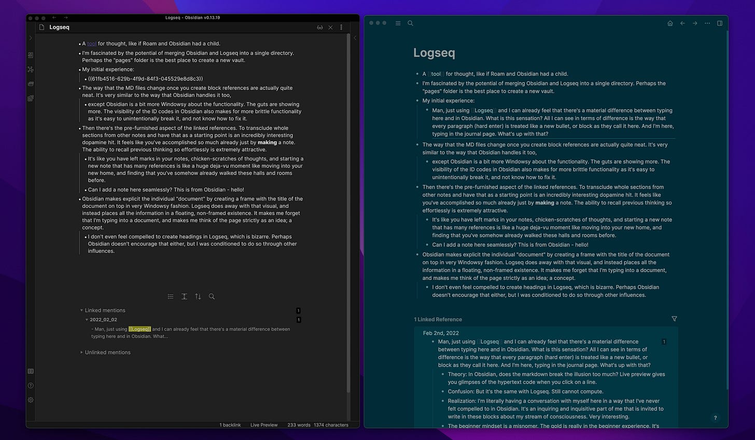755x440 pixels.
Task: Click 'Can I add a note here' line in Logseq
Action: [510, 245]
